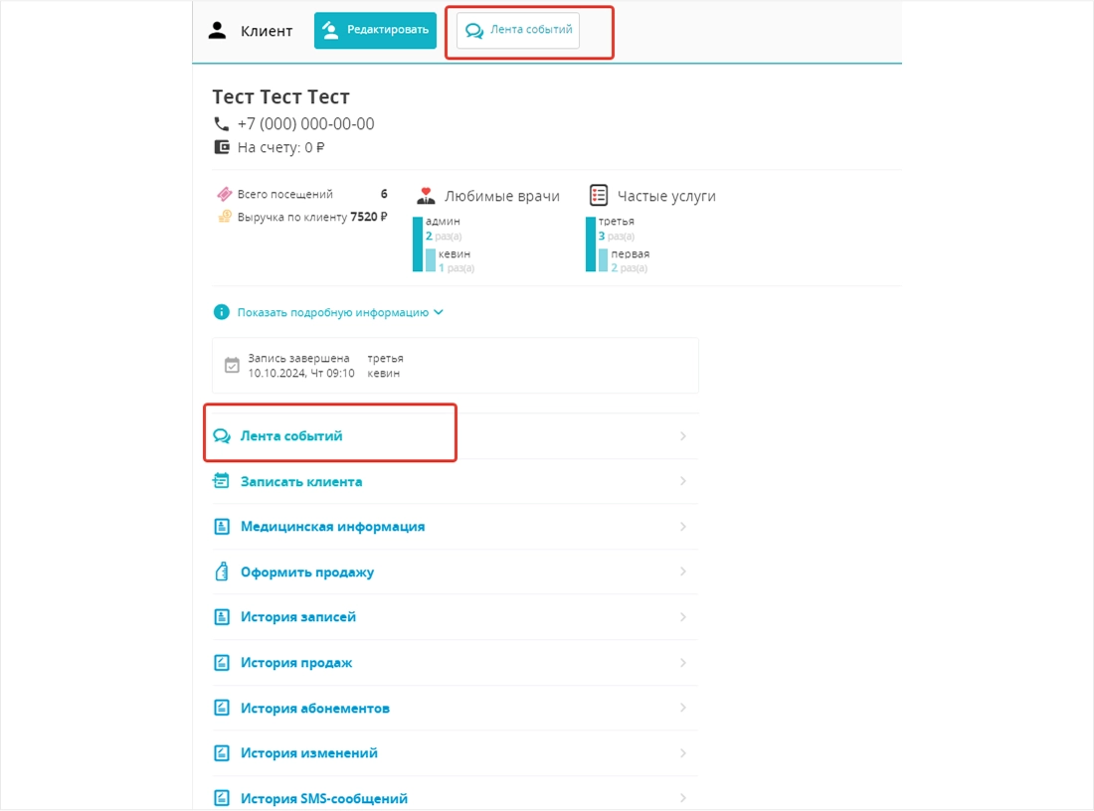Click the wallet icon beside На счету
The width and height of the screenshot is (1094, 811).
coord(221,147)
